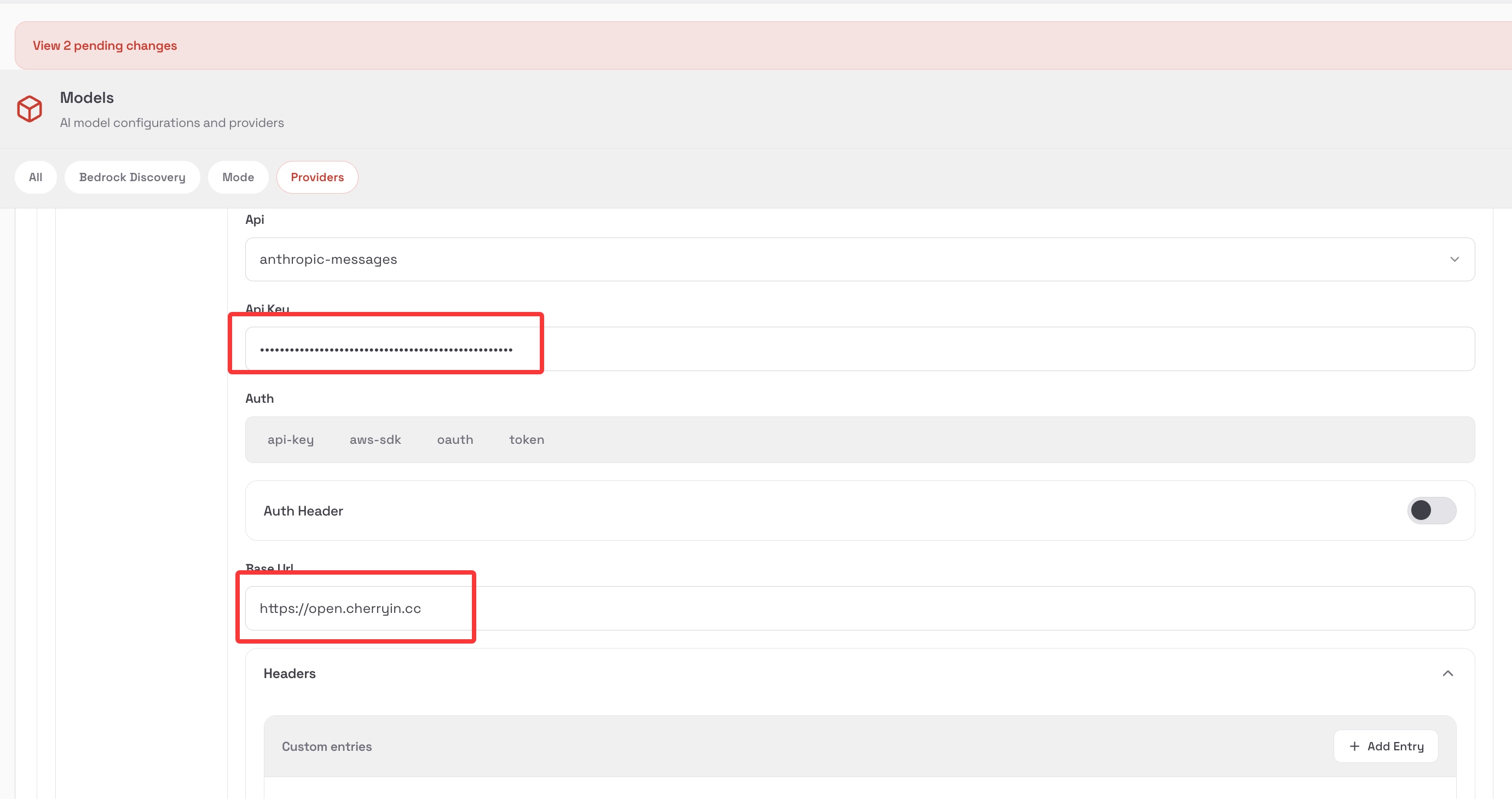Click the Custom entries header label
1512x799 pixels.
click(x=326, y=746)
